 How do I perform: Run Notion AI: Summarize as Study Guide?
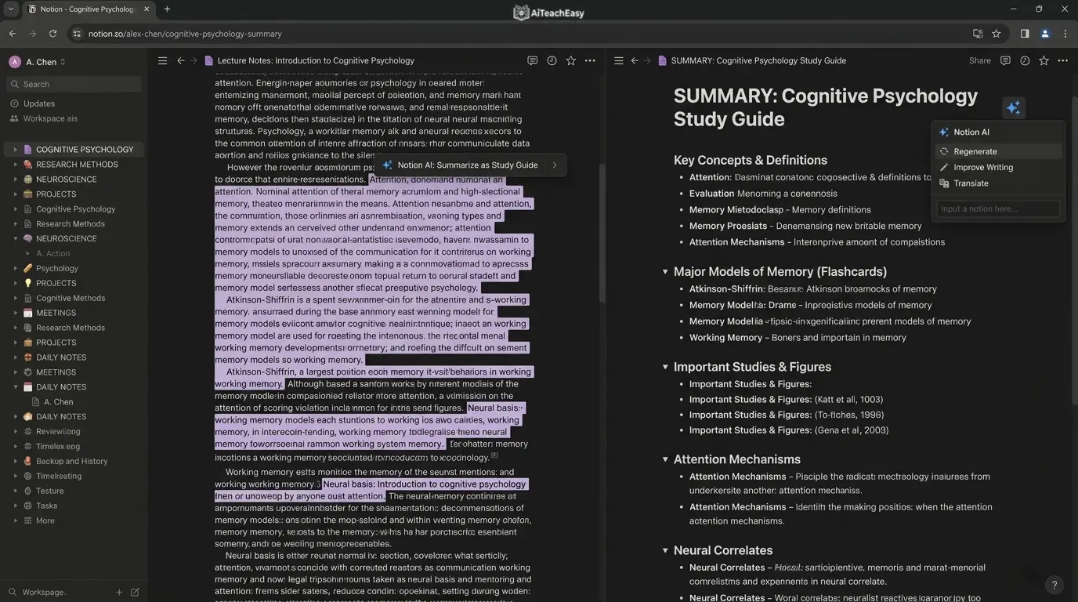click(468, 165)
